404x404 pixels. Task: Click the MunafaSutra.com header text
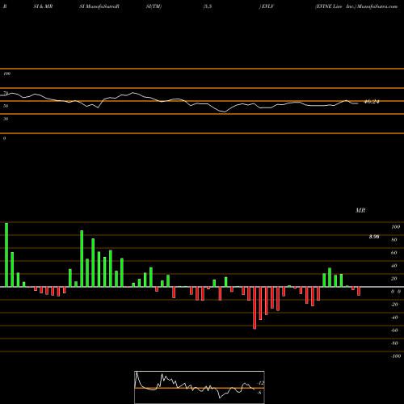point(377,6)
